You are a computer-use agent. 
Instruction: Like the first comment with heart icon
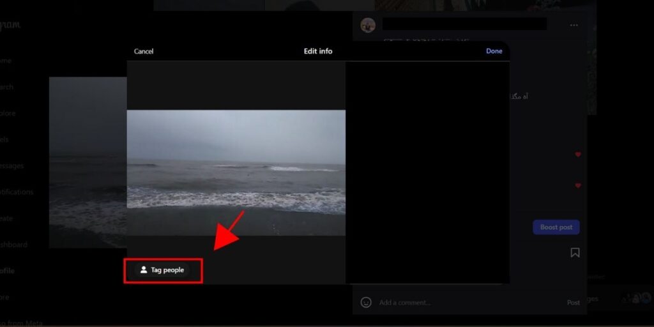point(578,155)
